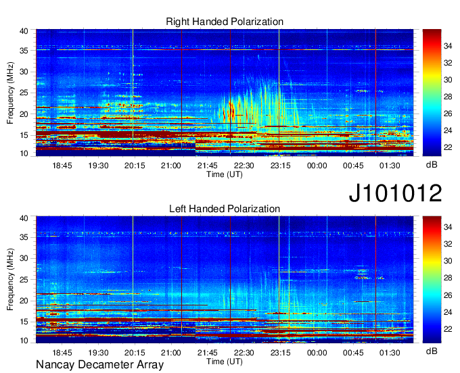Click the Time (UT) label under Left Handed plot
This screenshot has height=373, width=460.
point(225,362)
